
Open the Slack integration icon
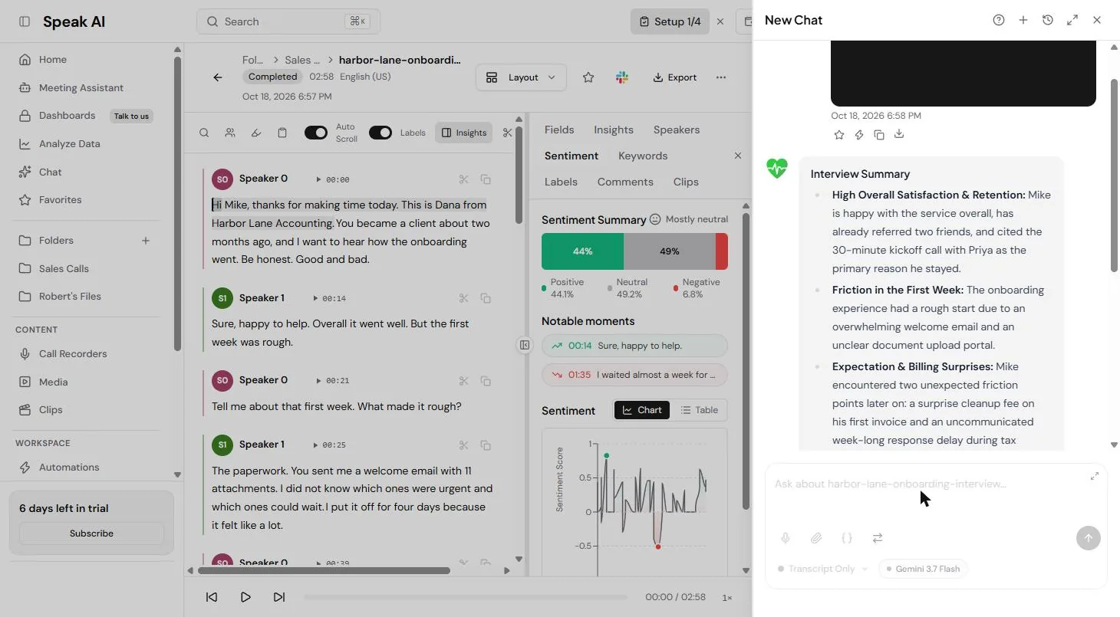click(622, 77)
